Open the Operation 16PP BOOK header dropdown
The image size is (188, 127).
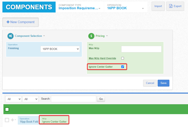125,7
